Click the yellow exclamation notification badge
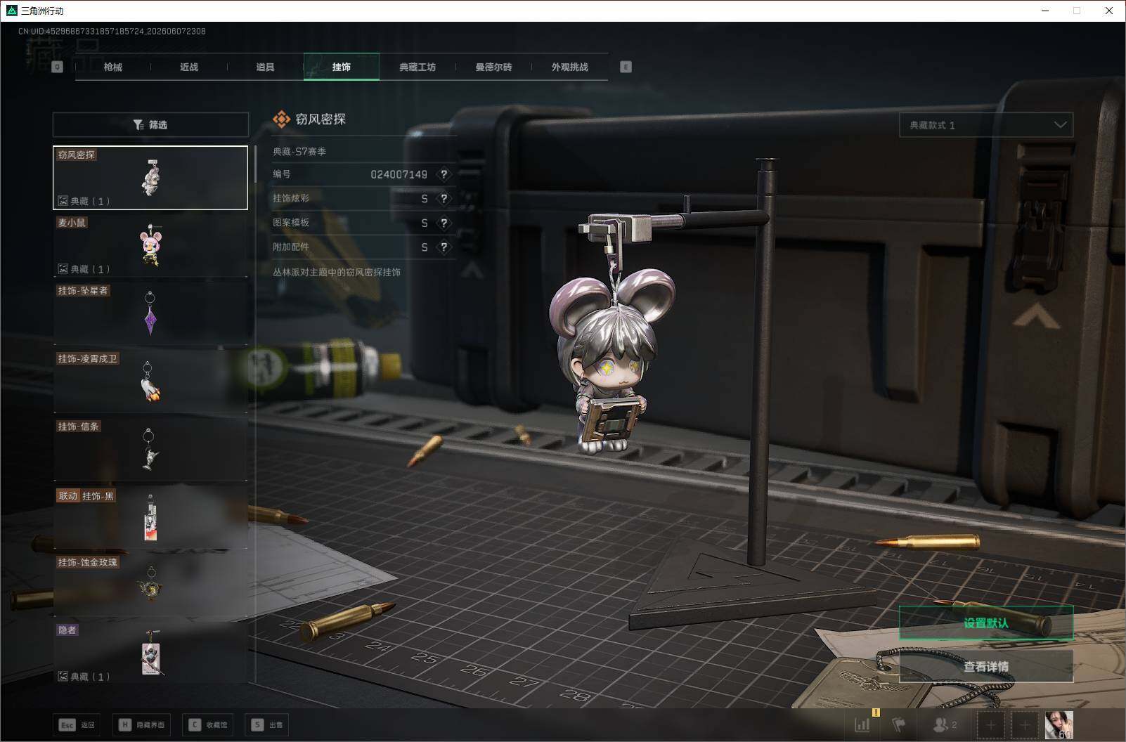This screenshot has width=1126, height=742. [x=876, y=712]
